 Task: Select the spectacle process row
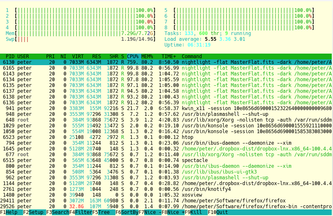pyautogui.click(x=166, y=160)
